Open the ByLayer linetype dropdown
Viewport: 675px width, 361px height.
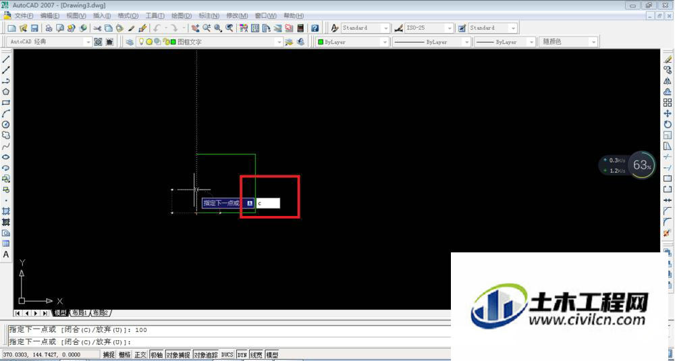click(x=431, y=42)
